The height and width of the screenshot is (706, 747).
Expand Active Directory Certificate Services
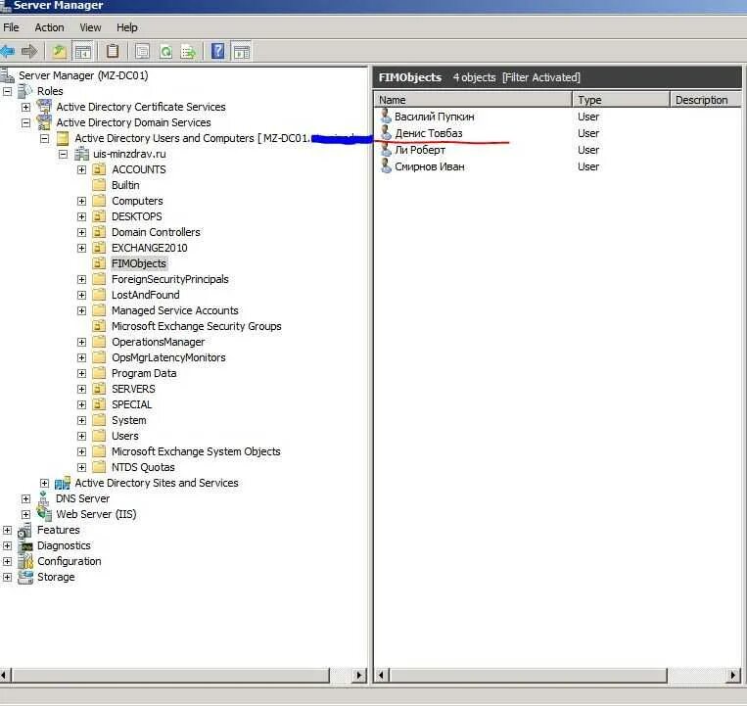coord(25,107)
